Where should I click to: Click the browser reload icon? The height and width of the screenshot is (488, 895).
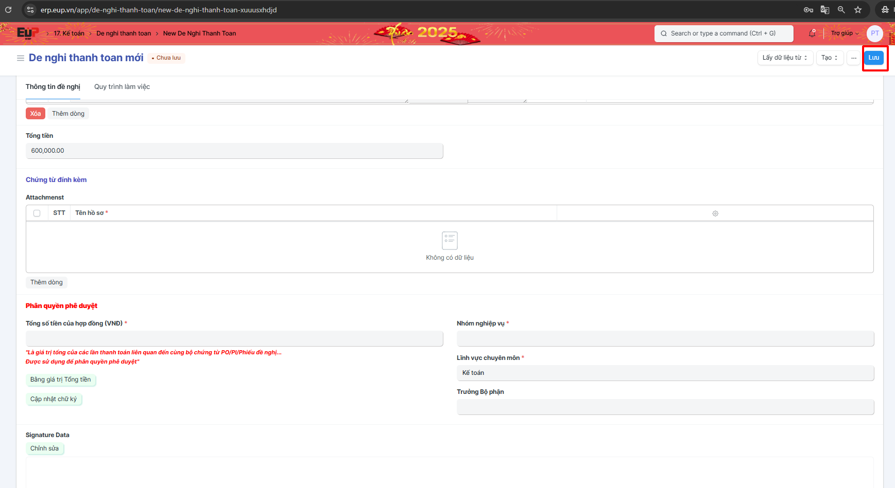pyautogui.click(x=8, y=10)
